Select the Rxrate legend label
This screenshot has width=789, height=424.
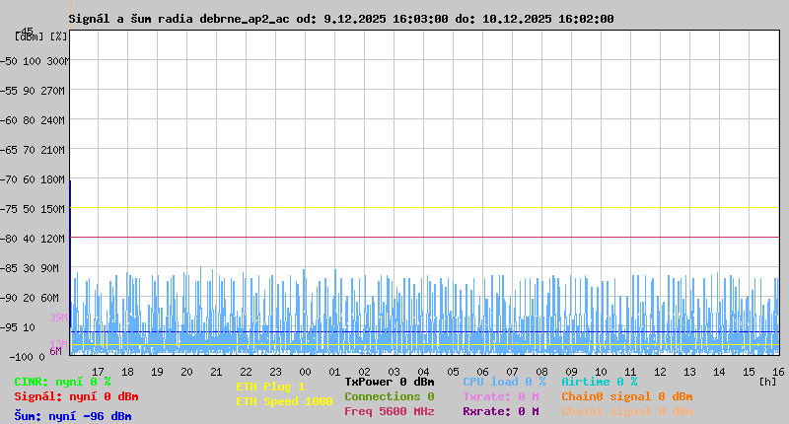click(x=500, y=411)
